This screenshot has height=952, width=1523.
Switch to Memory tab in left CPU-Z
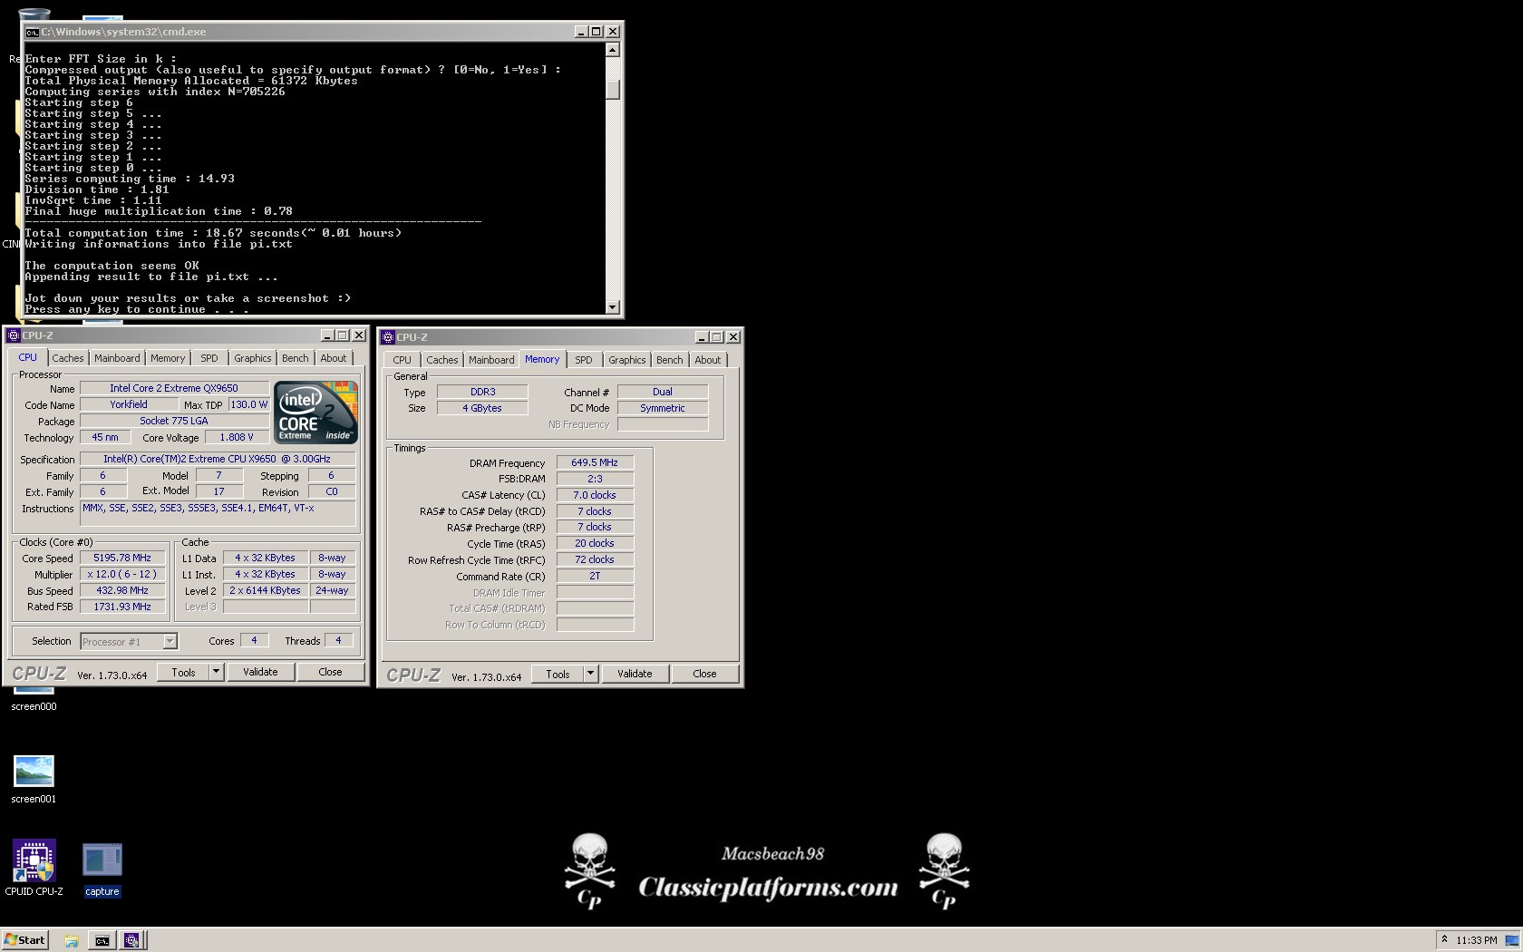168,358
